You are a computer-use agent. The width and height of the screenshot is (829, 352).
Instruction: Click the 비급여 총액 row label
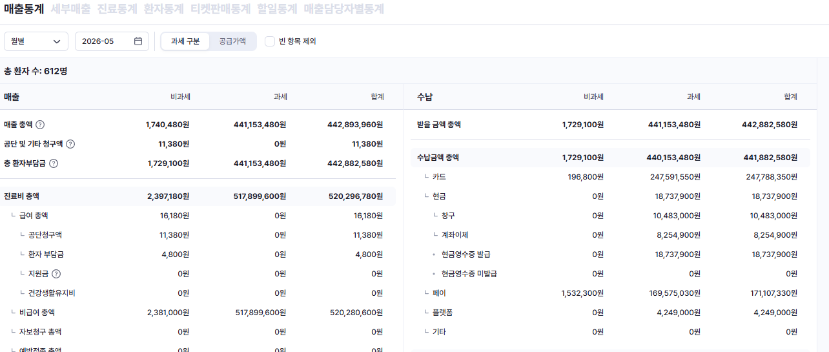click(x=37, y=312)
